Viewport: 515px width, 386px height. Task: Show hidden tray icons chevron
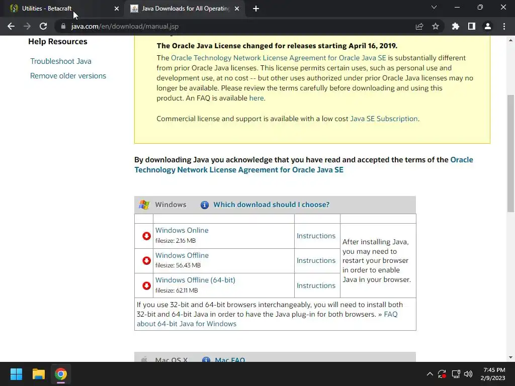click(x=430, y=374)
